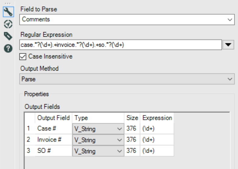The height and width of the screenshot is (169, 238).
Task: Open the regular expression helper arrow button
Action: tap(229, 45)
